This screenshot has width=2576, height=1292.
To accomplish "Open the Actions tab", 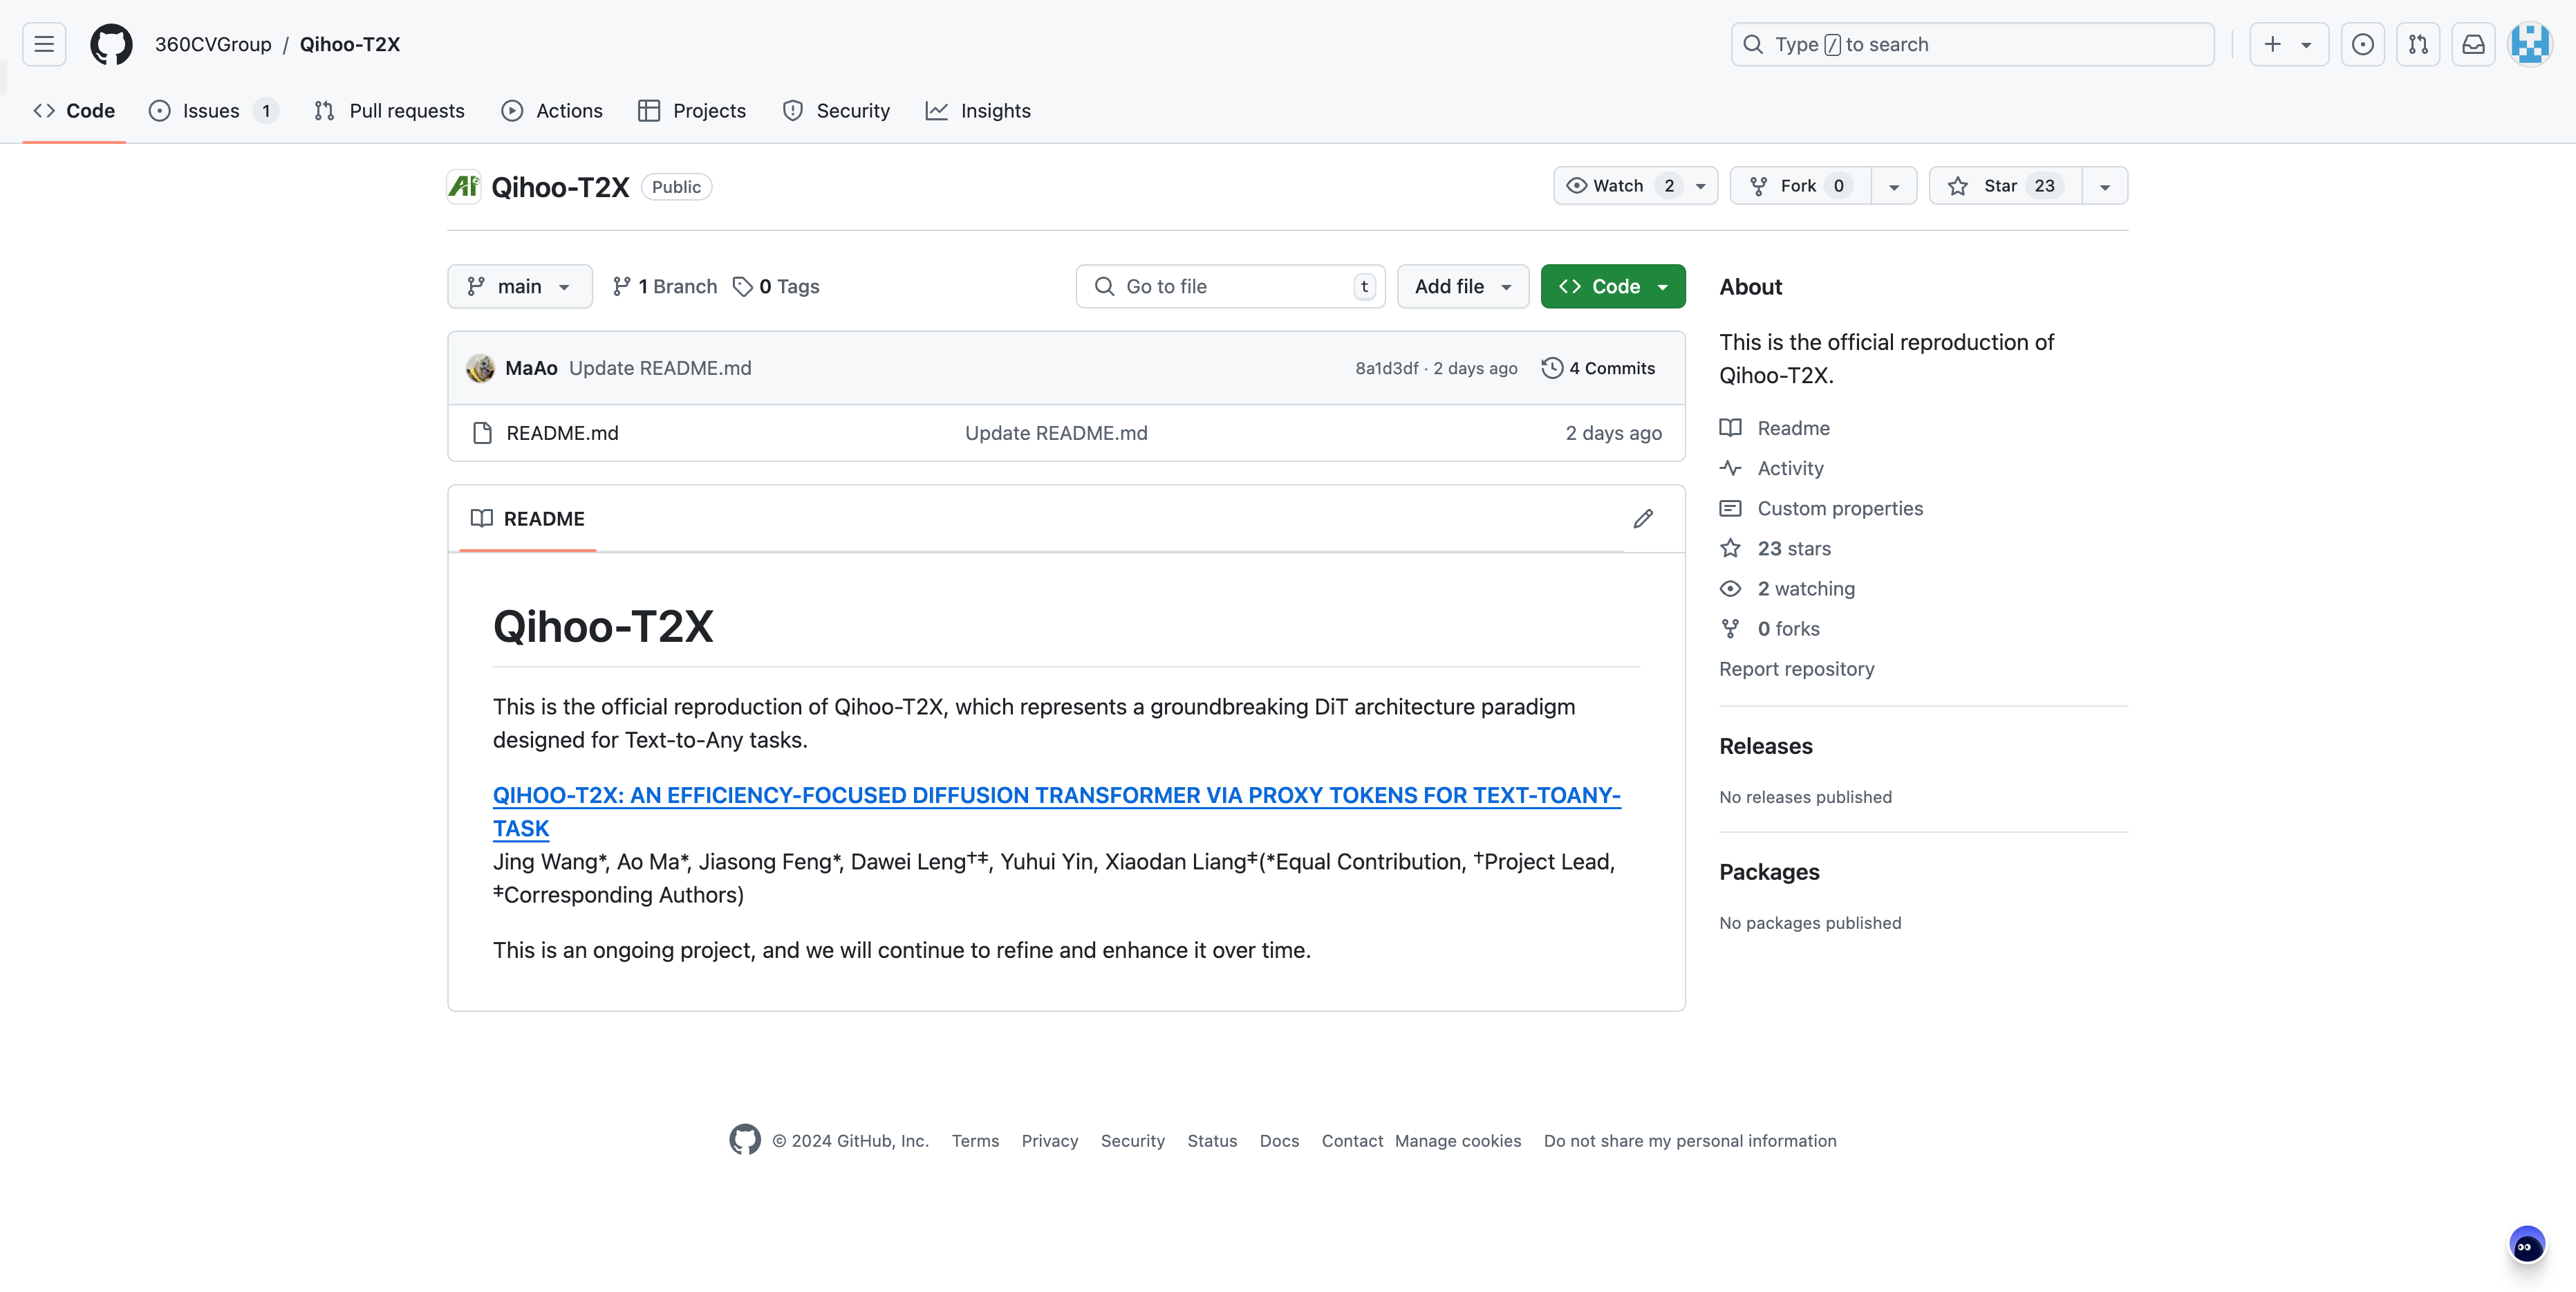I will click(x=552, y=111).
